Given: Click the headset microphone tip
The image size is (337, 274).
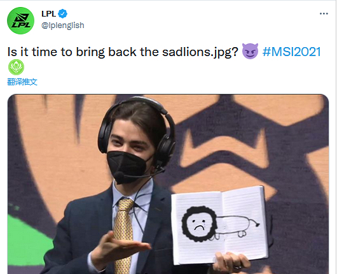Looking at the screenshot, I should [x=119, y=176].
